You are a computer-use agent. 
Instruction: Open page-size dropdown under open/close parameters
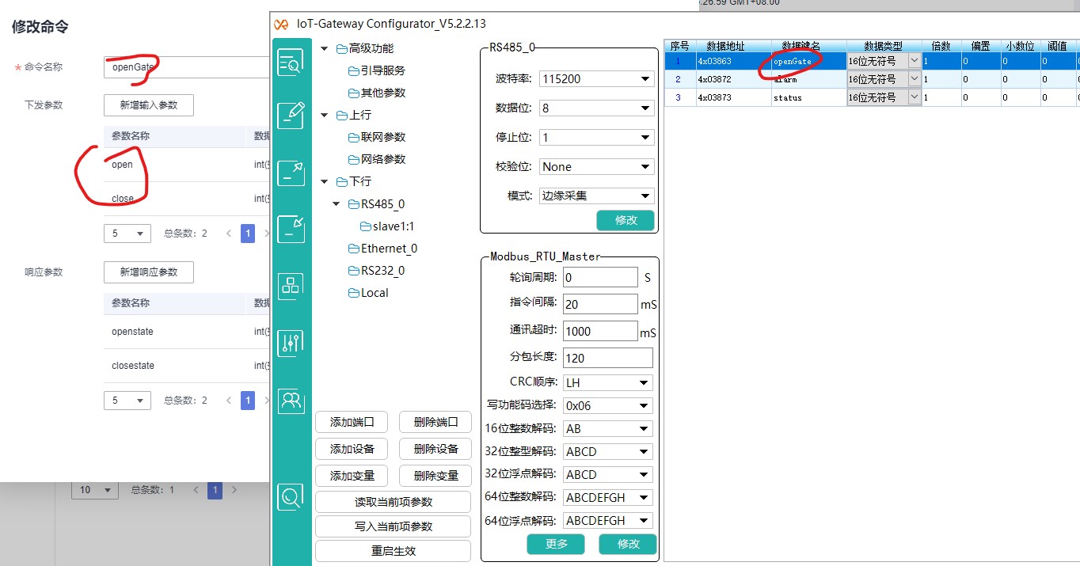pos(127,234)
